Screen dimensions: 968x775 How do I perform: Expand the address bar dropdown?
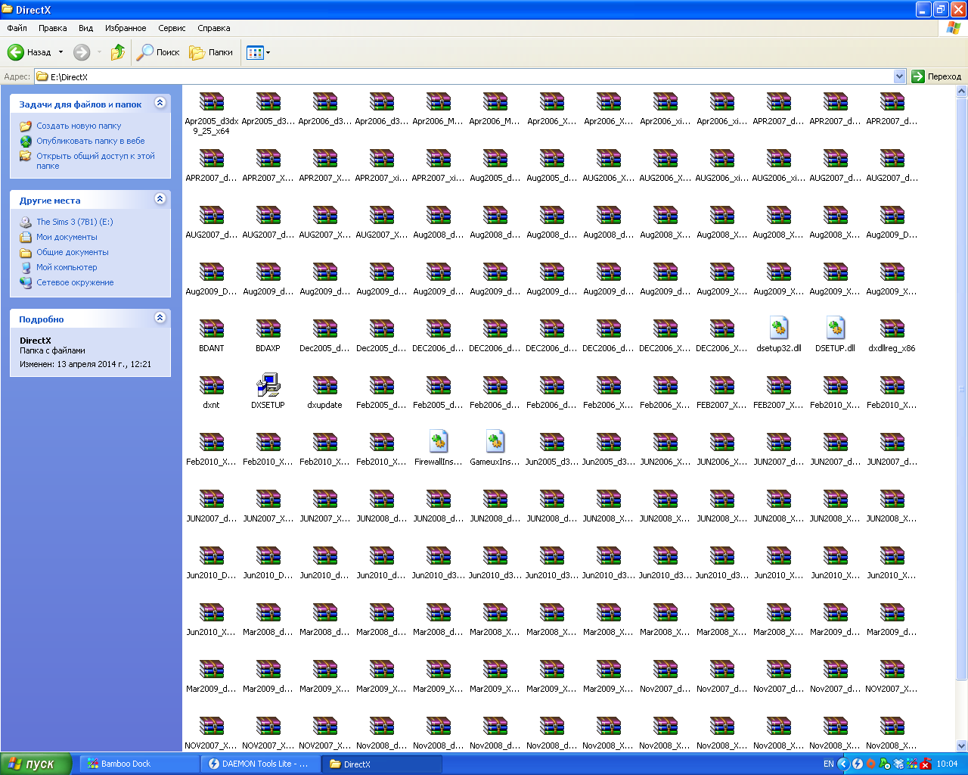[x=899, y=76]
